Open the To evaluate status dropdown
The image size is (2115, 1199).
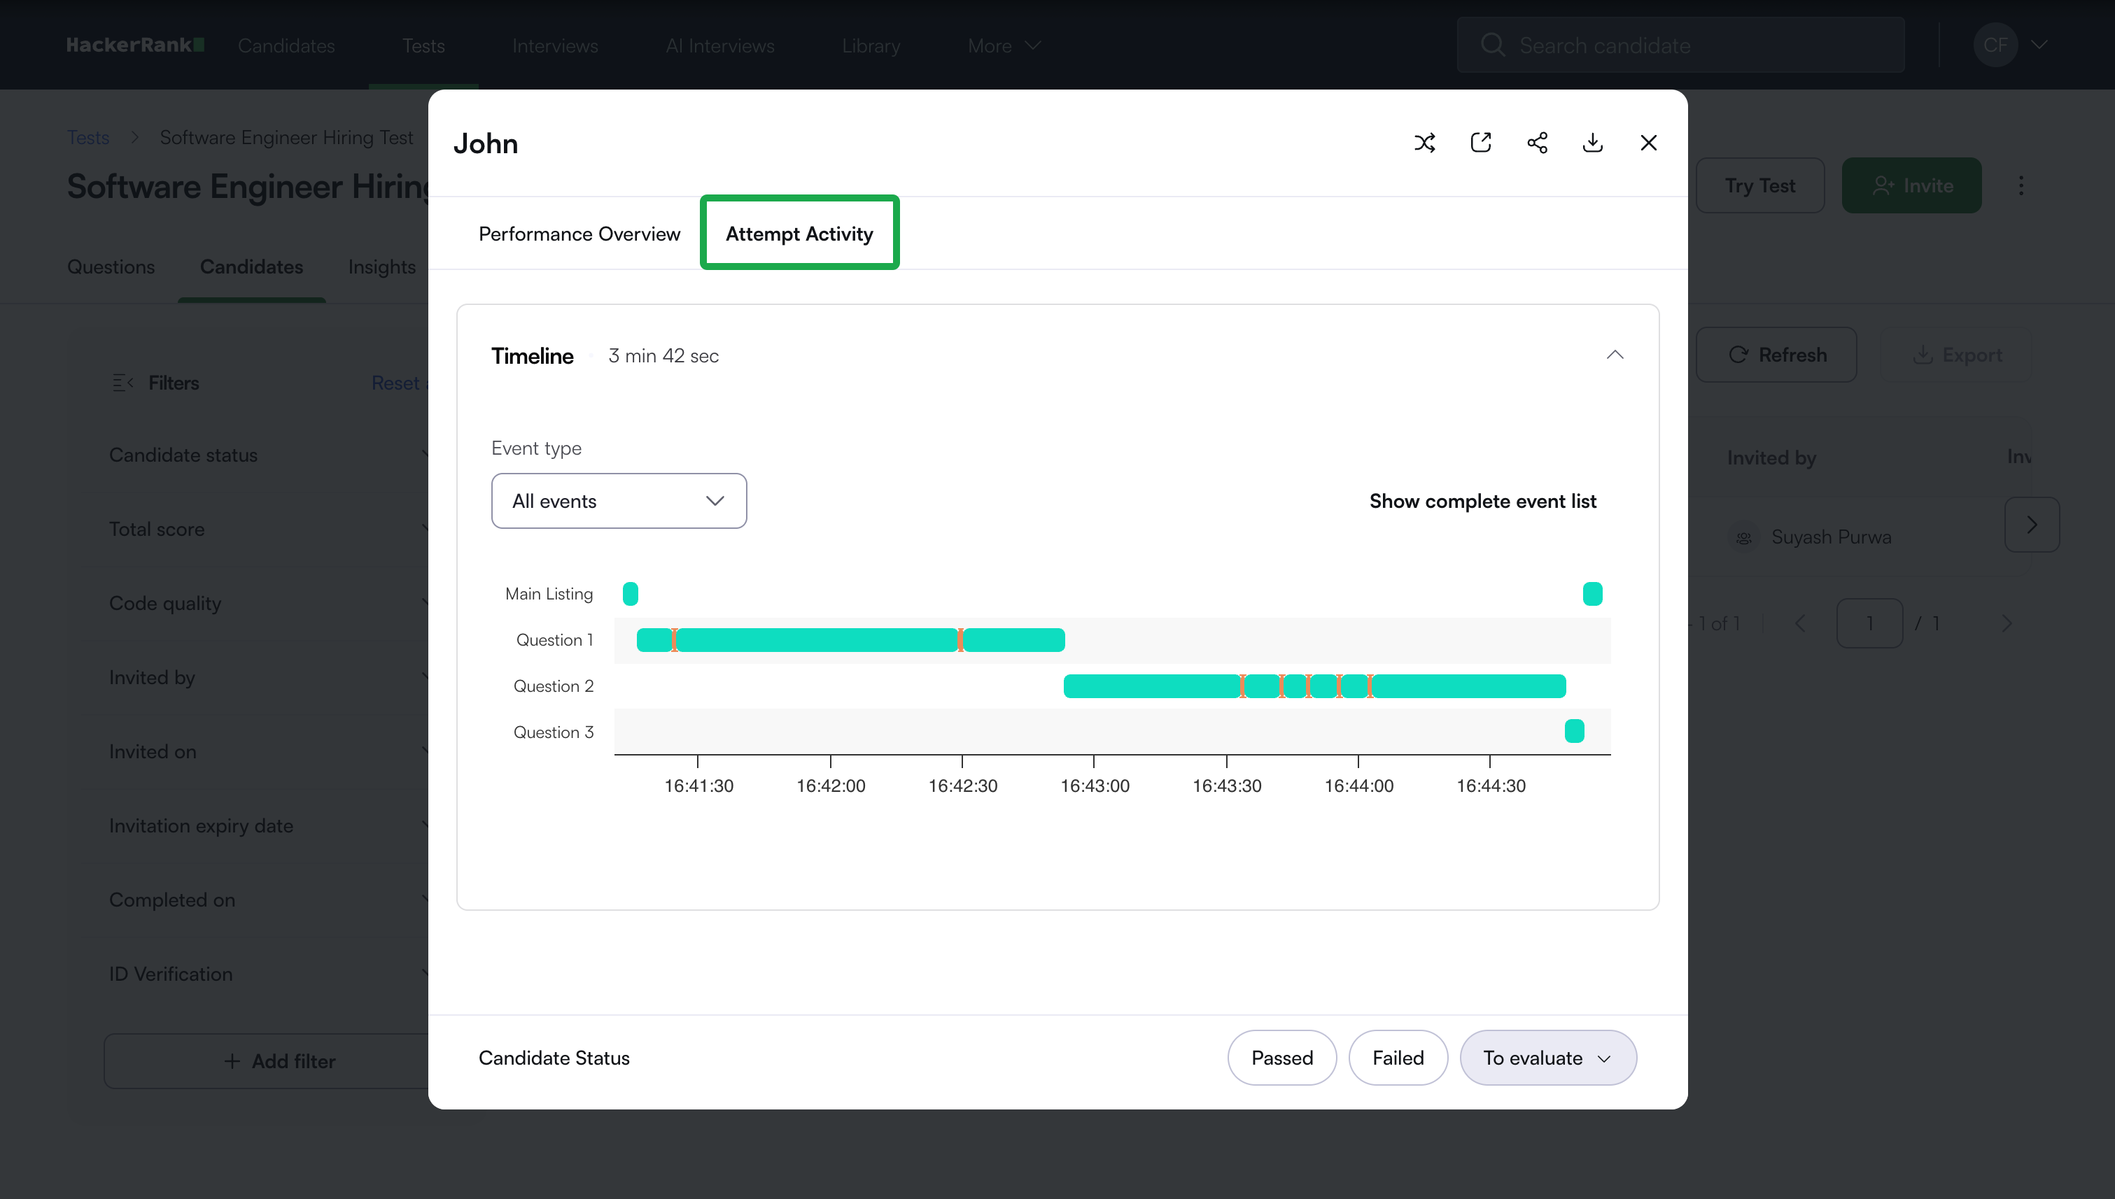coord(1547,1058)
